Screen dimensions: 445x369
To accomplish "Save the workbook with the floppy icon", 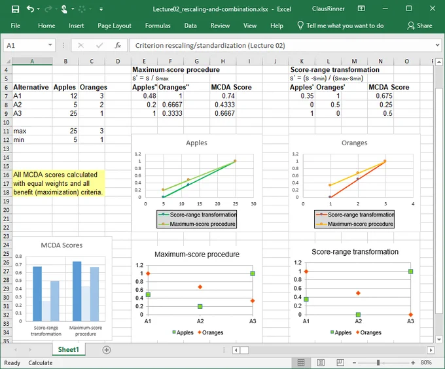I will (15, 9).
